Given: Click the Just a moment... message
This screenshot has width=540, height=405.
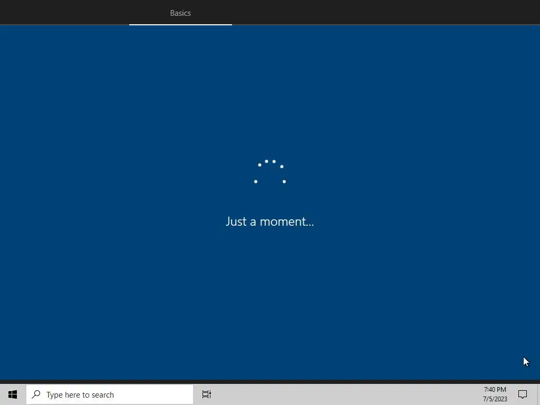Looking at the screenshot, I should pos(269,221).
